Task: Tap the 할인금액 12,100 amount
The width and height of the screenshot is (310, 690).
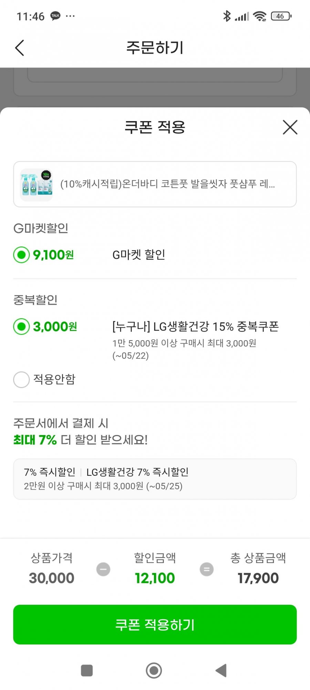Action: (x=155, y=578)
